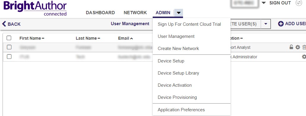Check the first user row checkbox
Image resolution: width=306 pixels, height=116 pixels.
[9, 47]
